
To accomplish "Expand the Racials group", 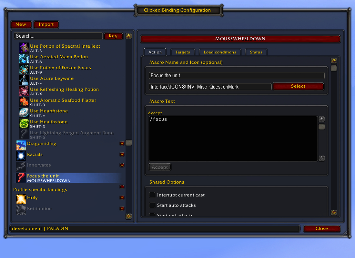I will pos(122,155).
